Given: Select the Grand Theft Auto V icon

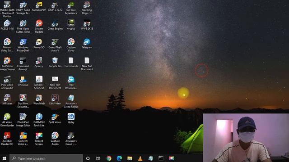Looking at the screenshot, I should [55, 45].
